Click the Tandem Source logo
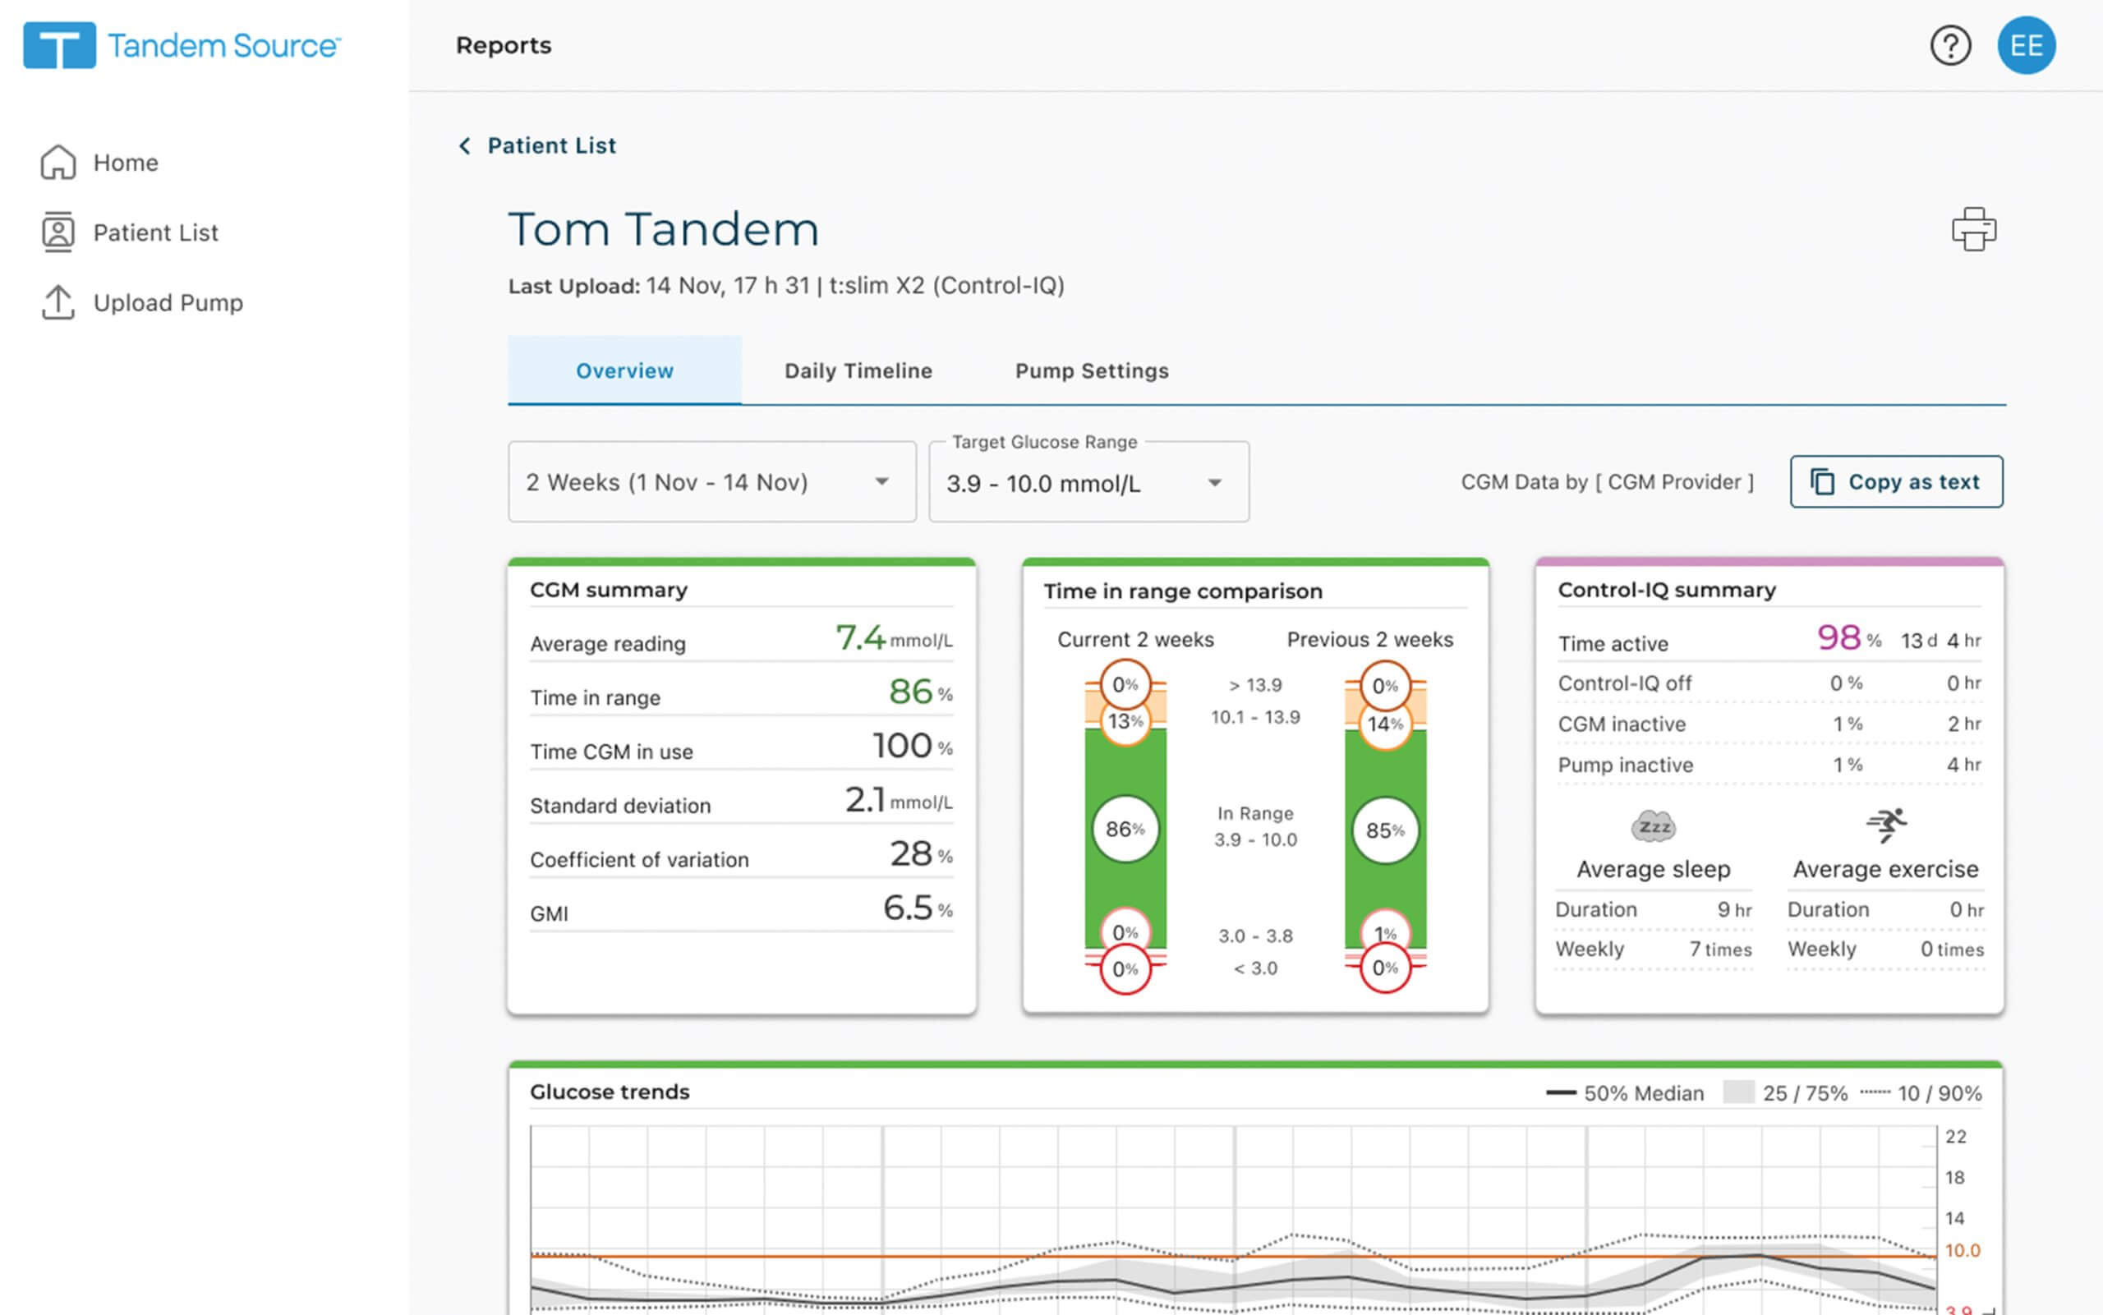The width and height of the screenshot is (2103, 1315). click(182, 45)
